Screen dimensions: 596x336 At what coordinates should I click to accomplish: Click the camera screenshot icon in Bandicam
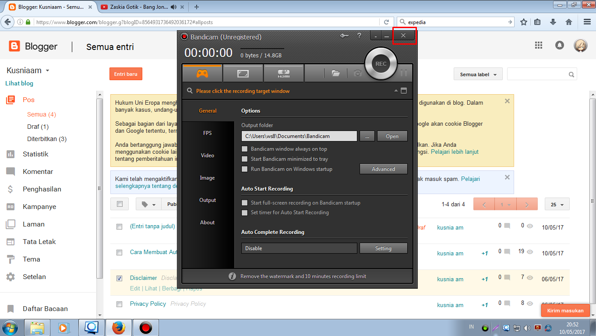click(x=358, y=74)
